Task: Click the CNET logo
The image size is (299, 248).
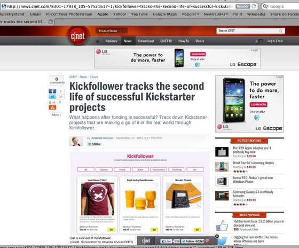Action: (x=78, y=36)
